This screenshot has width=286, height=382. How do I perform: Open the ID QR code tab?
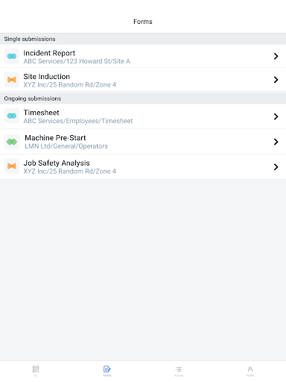point(36,371)
